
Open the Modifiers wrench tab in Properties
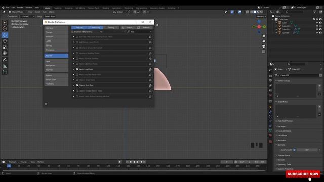pos(270,112)
